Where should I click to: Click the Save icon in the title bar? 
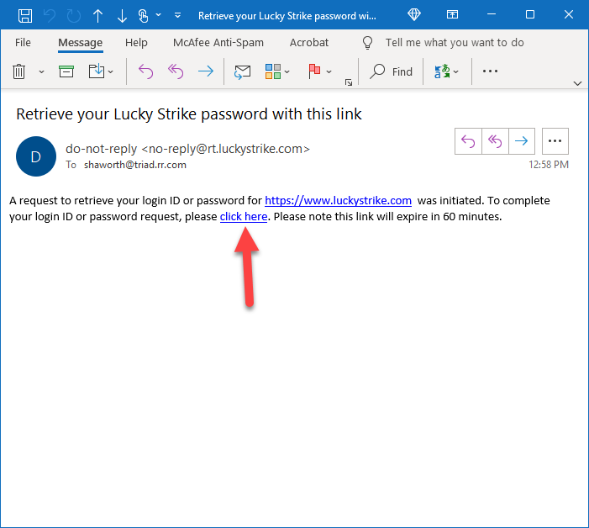(x=25, y=16)
